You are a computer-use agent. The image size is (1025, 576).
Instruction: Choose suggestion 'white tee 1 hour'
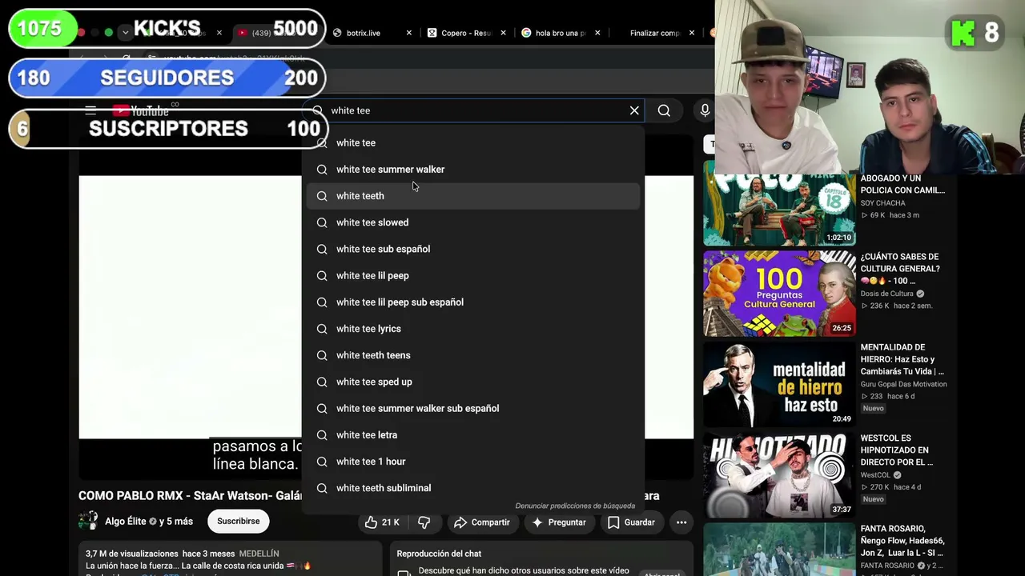(473, 462)
